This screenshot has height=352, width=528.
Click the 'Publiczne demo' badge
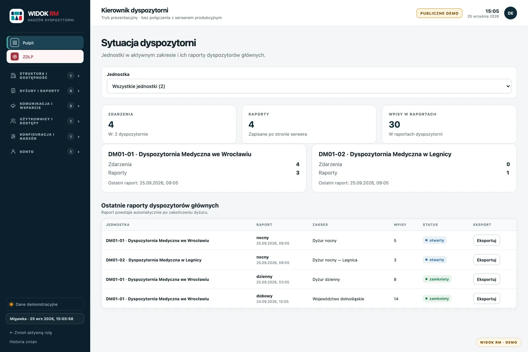tap(439, 13)
